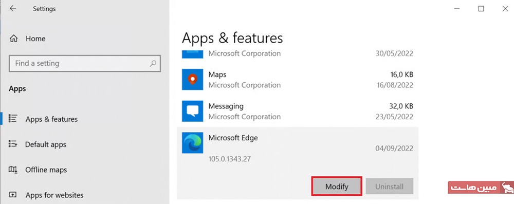Click the Apps & features page heading
Image resolution: width=514 pixels, height=204 pixels.
coord(232,38)
